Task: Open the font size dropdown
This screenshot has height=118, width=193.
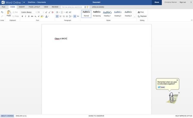Action: point(41,12)
